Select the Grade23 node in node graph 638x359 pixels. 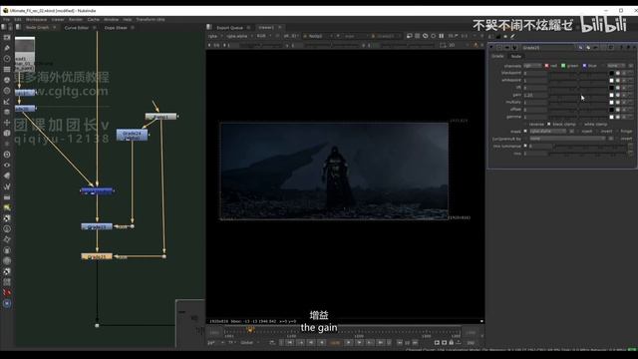tap(97, 226)
